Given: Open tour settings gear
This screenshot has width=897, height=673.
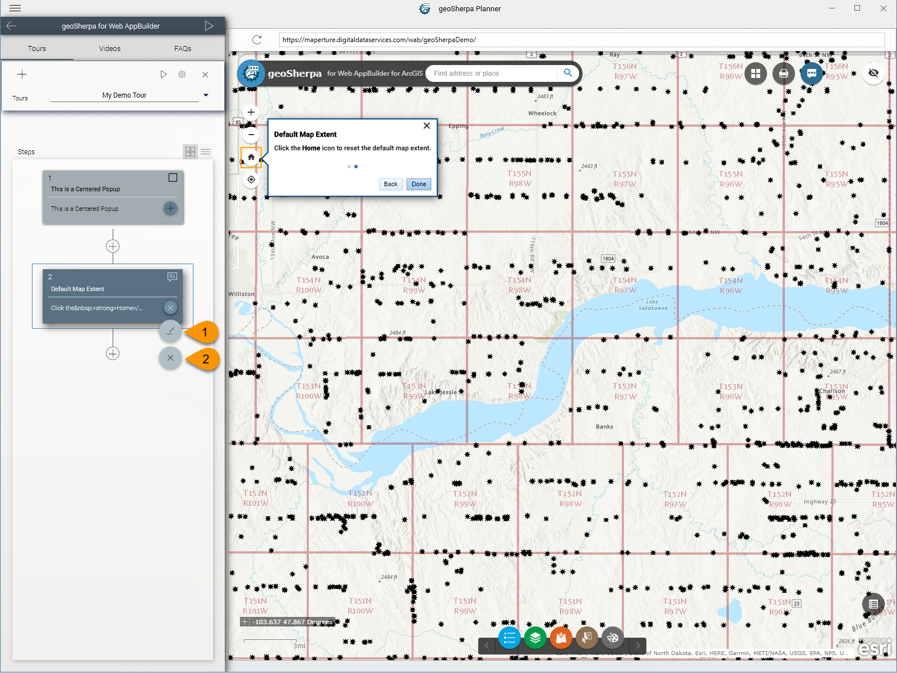Looking at the screenshot, I should pyautogui.click(x=182, y=74).
